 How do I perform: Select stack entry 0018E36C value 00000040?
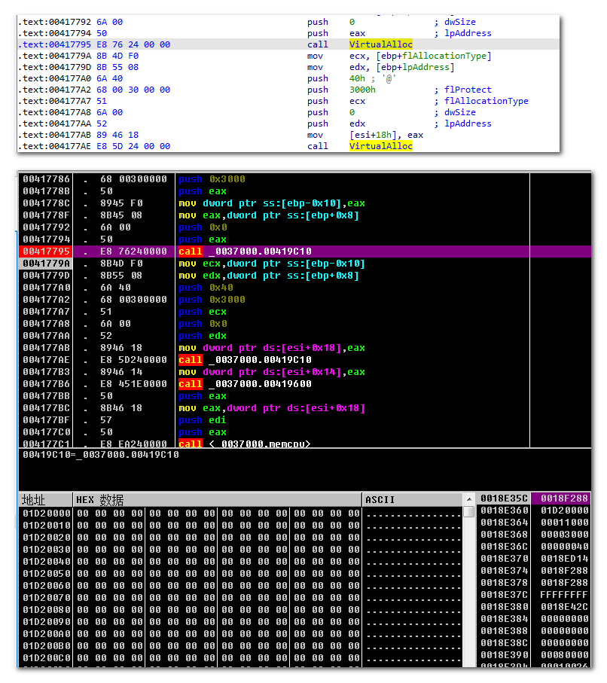click(534, 547)
